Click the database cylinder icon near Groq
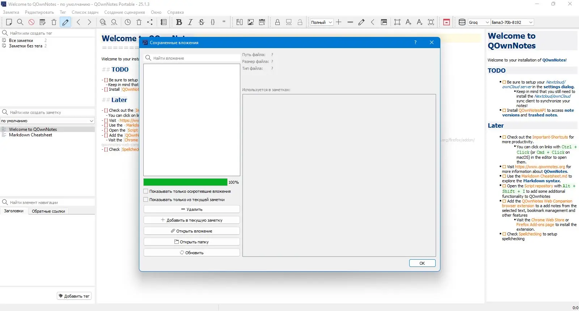Screen dimensions: 579x311 [x=462, y=22]
